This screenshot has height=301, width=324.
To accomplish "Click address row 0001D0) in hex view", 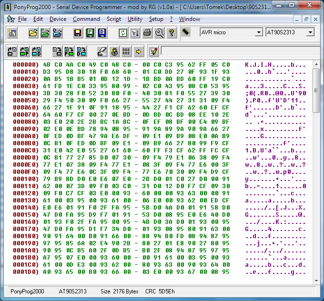I will [x=26, y=271].
